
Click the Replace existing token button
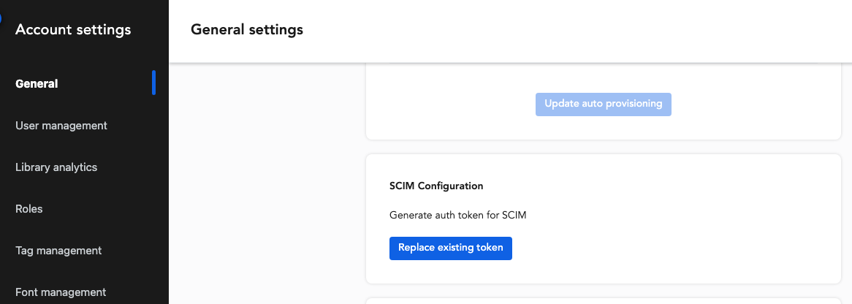click(451, 248)
